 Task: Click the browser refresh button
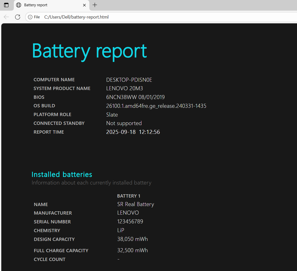tap(18, 17)
